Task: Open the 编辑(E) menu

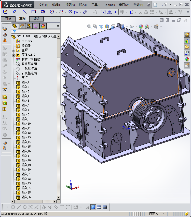Action: click(x=57, y=5)
